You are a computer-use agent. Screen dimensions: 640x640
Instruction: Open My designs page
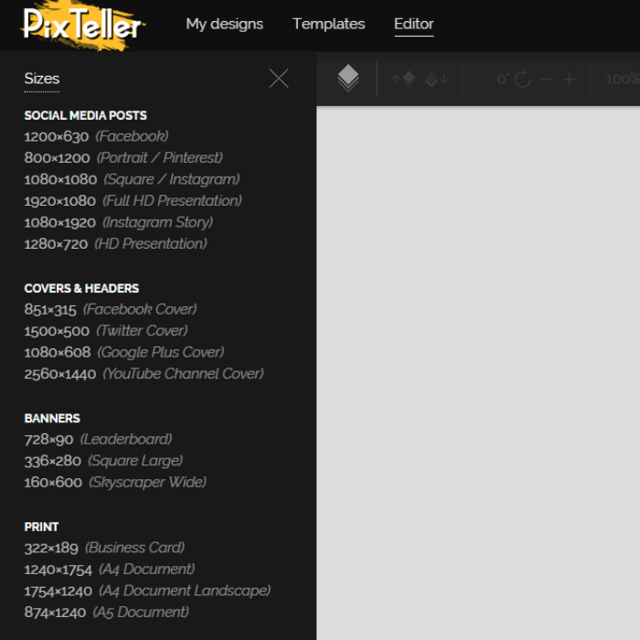pos(225,24)
